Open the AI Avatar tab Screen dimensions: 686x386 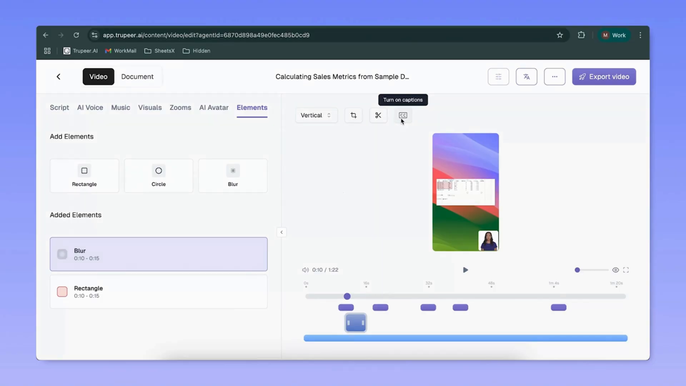214,108
